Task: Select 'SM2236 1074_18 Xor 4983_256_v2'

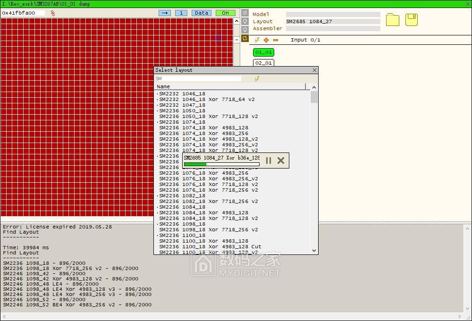Action: [208, 145]
